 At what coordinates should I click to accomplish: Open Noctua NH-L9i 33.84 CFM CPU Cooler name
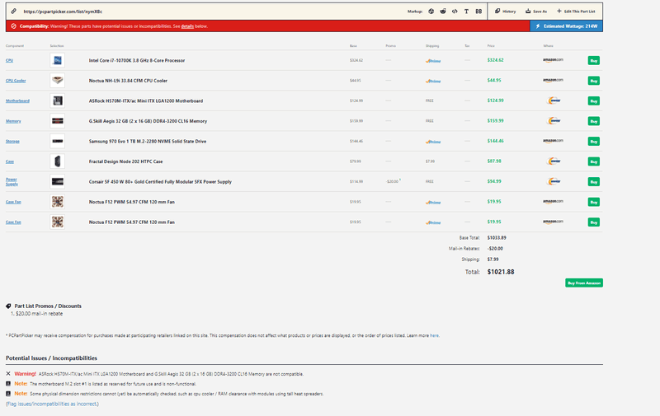click(x=128, y=81)
